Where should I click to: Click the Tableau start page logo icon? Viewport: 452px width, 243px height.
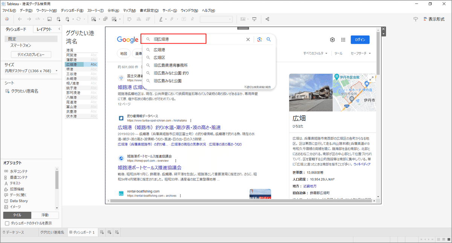[x=7, y=19]
